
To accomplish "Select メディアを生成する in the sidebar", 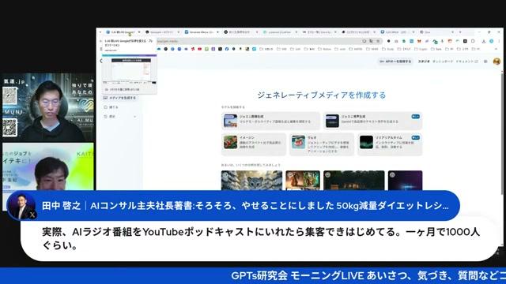I will [x=120, y=98].
